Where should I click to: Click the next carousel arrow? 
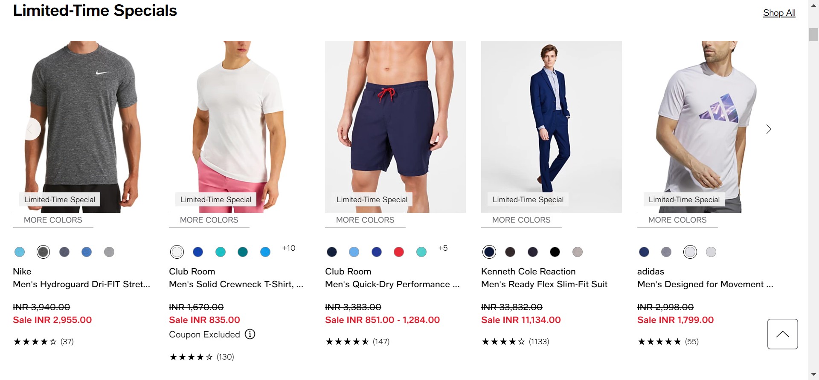point(769,129)
